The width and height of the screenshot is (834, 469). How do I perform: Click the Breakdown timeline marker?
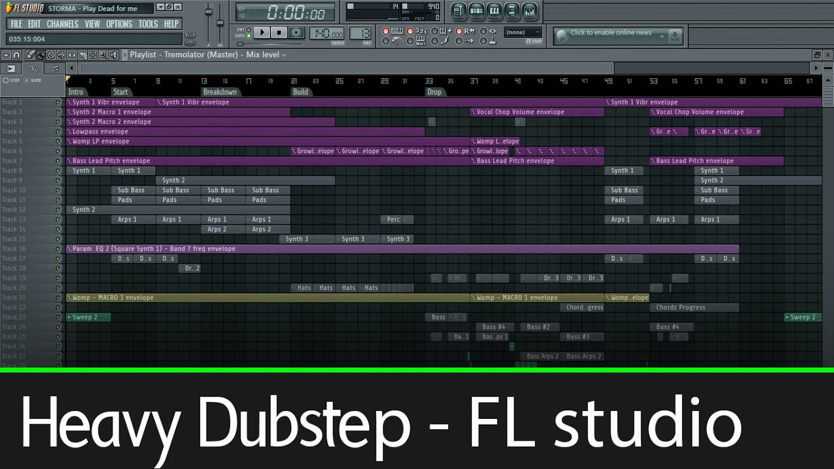[220, 92]
